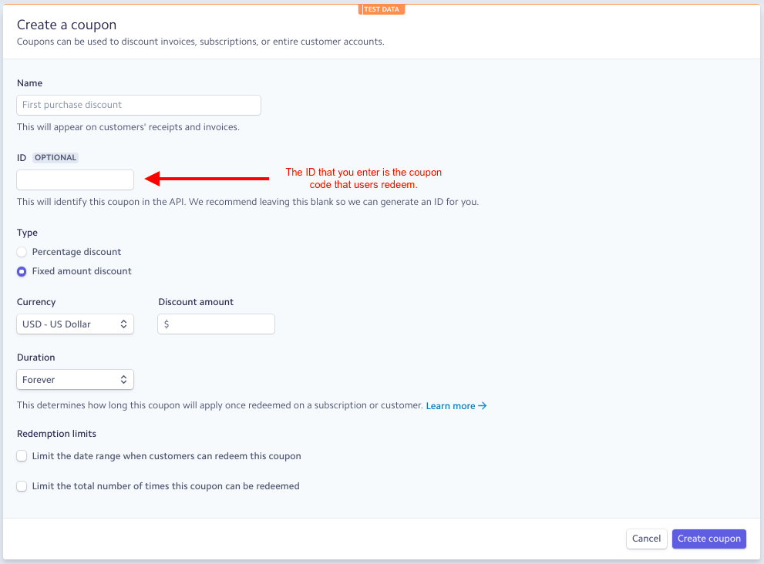Click the up-down arrows on Duration selector
Image resolution: width=764 pixels, height=564 pixels.
(x=124, y=379)
